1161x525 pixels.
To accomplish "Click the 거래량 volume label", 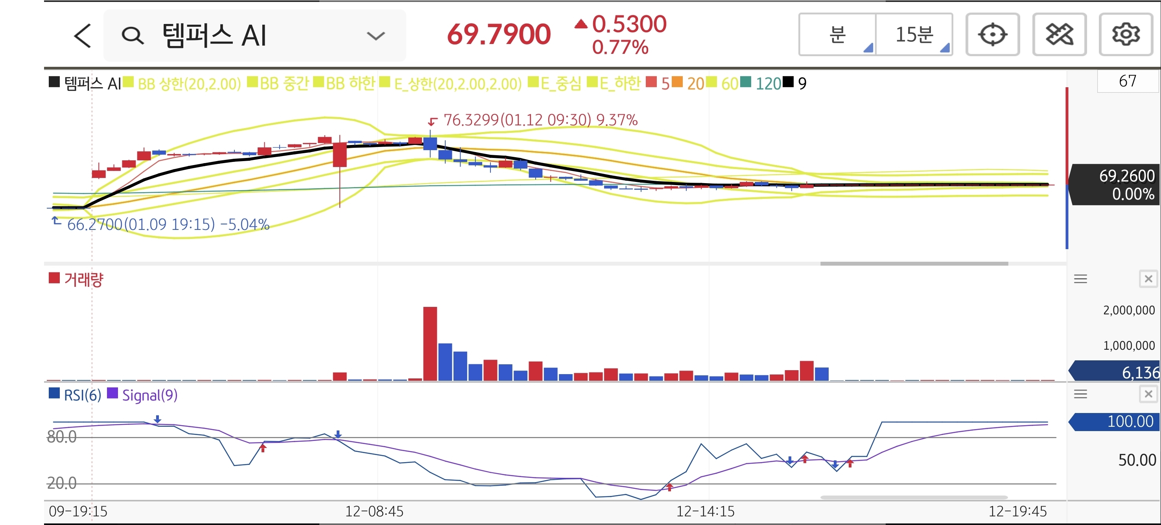I will click(x=83, y=280).
